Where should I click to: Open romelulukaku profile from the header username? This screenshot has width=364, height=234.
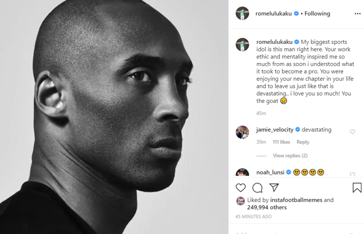point(274,14)
